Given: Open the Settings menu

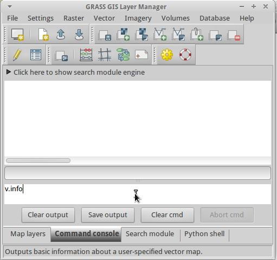Looking at the screenshot, I should pos(41,18).
